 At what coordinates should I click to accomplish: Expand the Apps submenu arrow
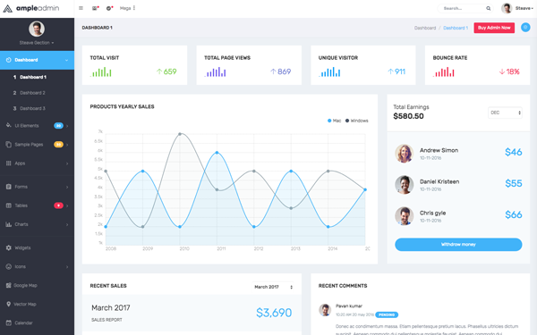(x=67, y=163)
